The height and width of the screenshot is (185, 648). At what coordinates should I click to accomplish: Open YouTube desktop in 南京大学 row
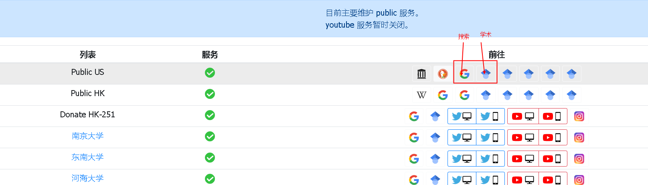[x=523, y=137]
